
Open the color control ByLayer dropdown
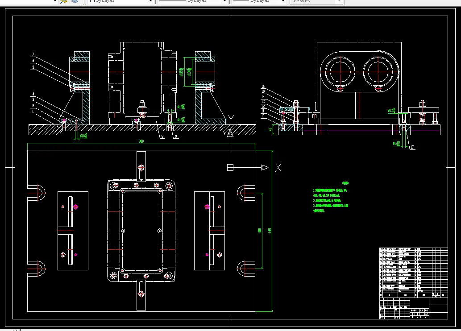click(x=120, y=1)
